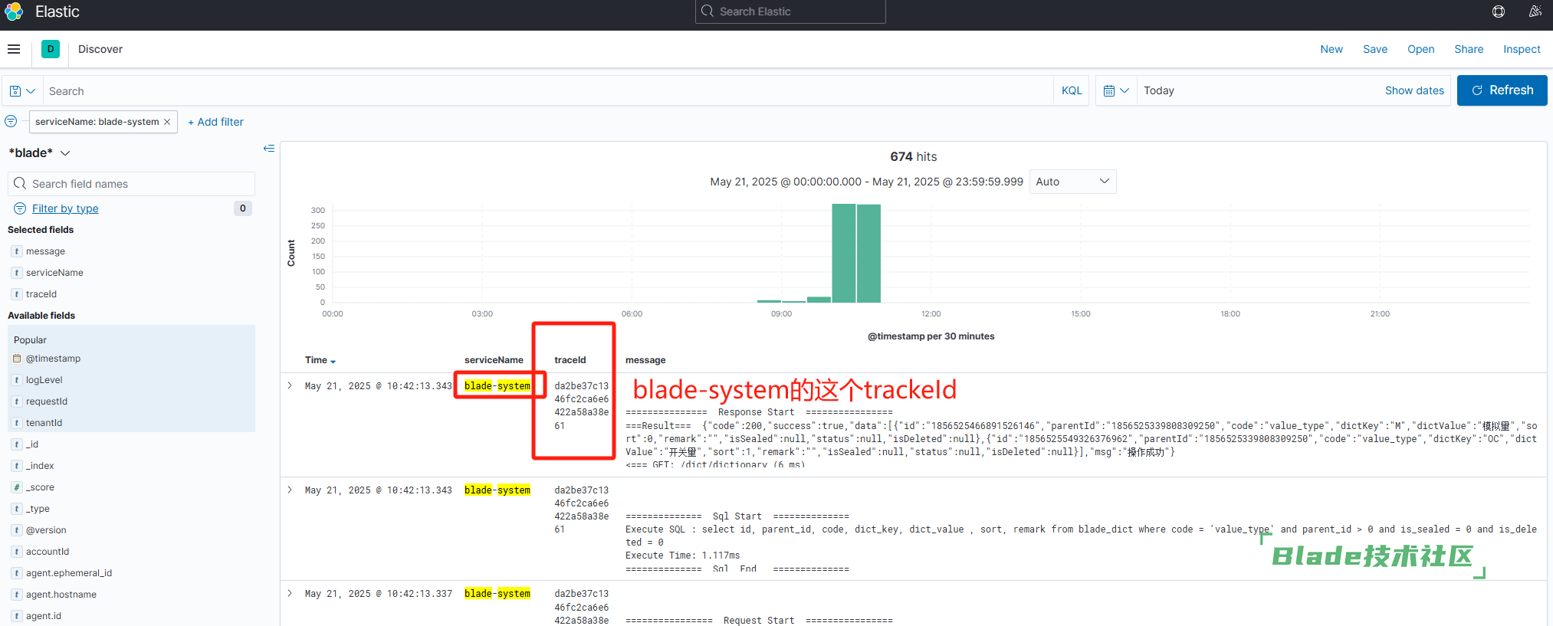Click the _id available field
Image resolution: width=1553 pixels, height=626 pixels.
coord(32,444)
